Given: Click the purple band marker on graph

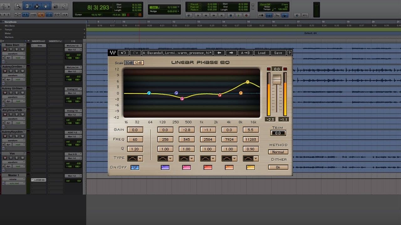Looking at the screenshot, I should point(176,93).
